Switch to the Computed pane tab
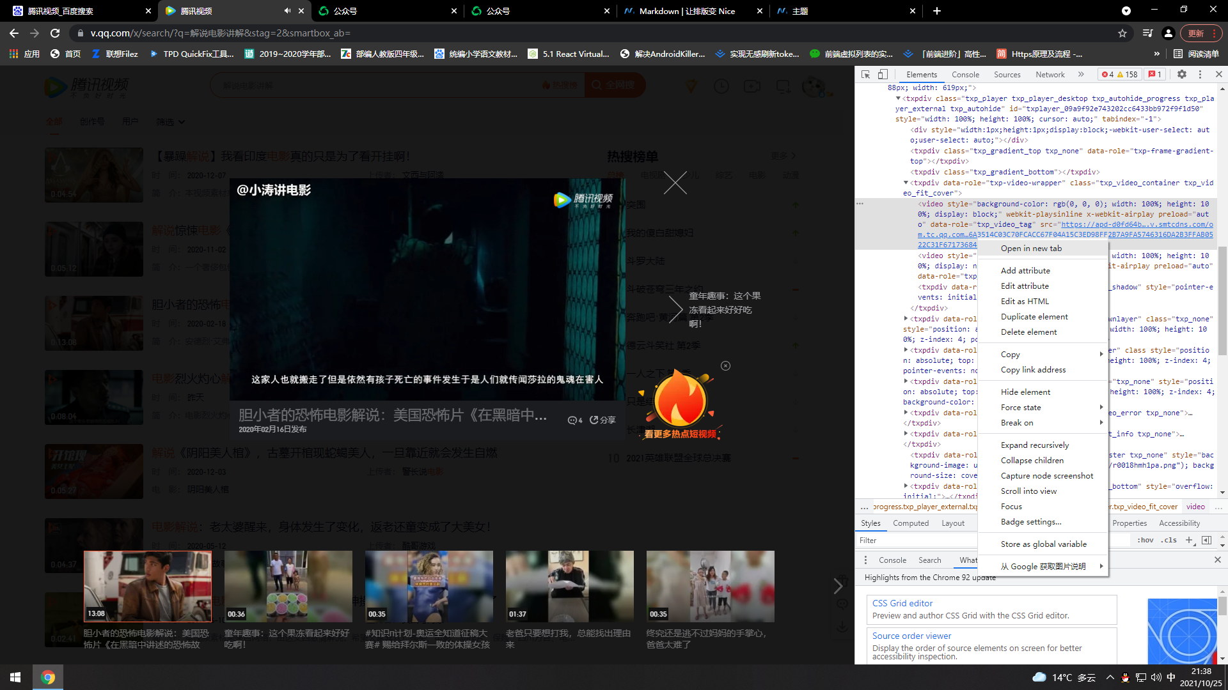 [911, 523]
